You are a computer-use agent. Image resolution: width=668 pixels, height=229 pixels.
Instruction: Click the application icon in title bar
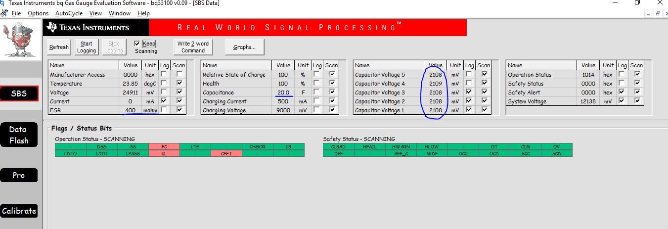[x=3, y=3]
